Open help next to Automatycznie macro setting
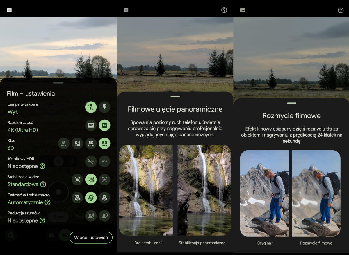 click(x=47, y=202)
